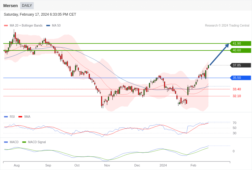Image resolution: width=252 pixels, height=170 pixels.
Task: Click the blue MACD legend icon
Action: click(6, 142)
